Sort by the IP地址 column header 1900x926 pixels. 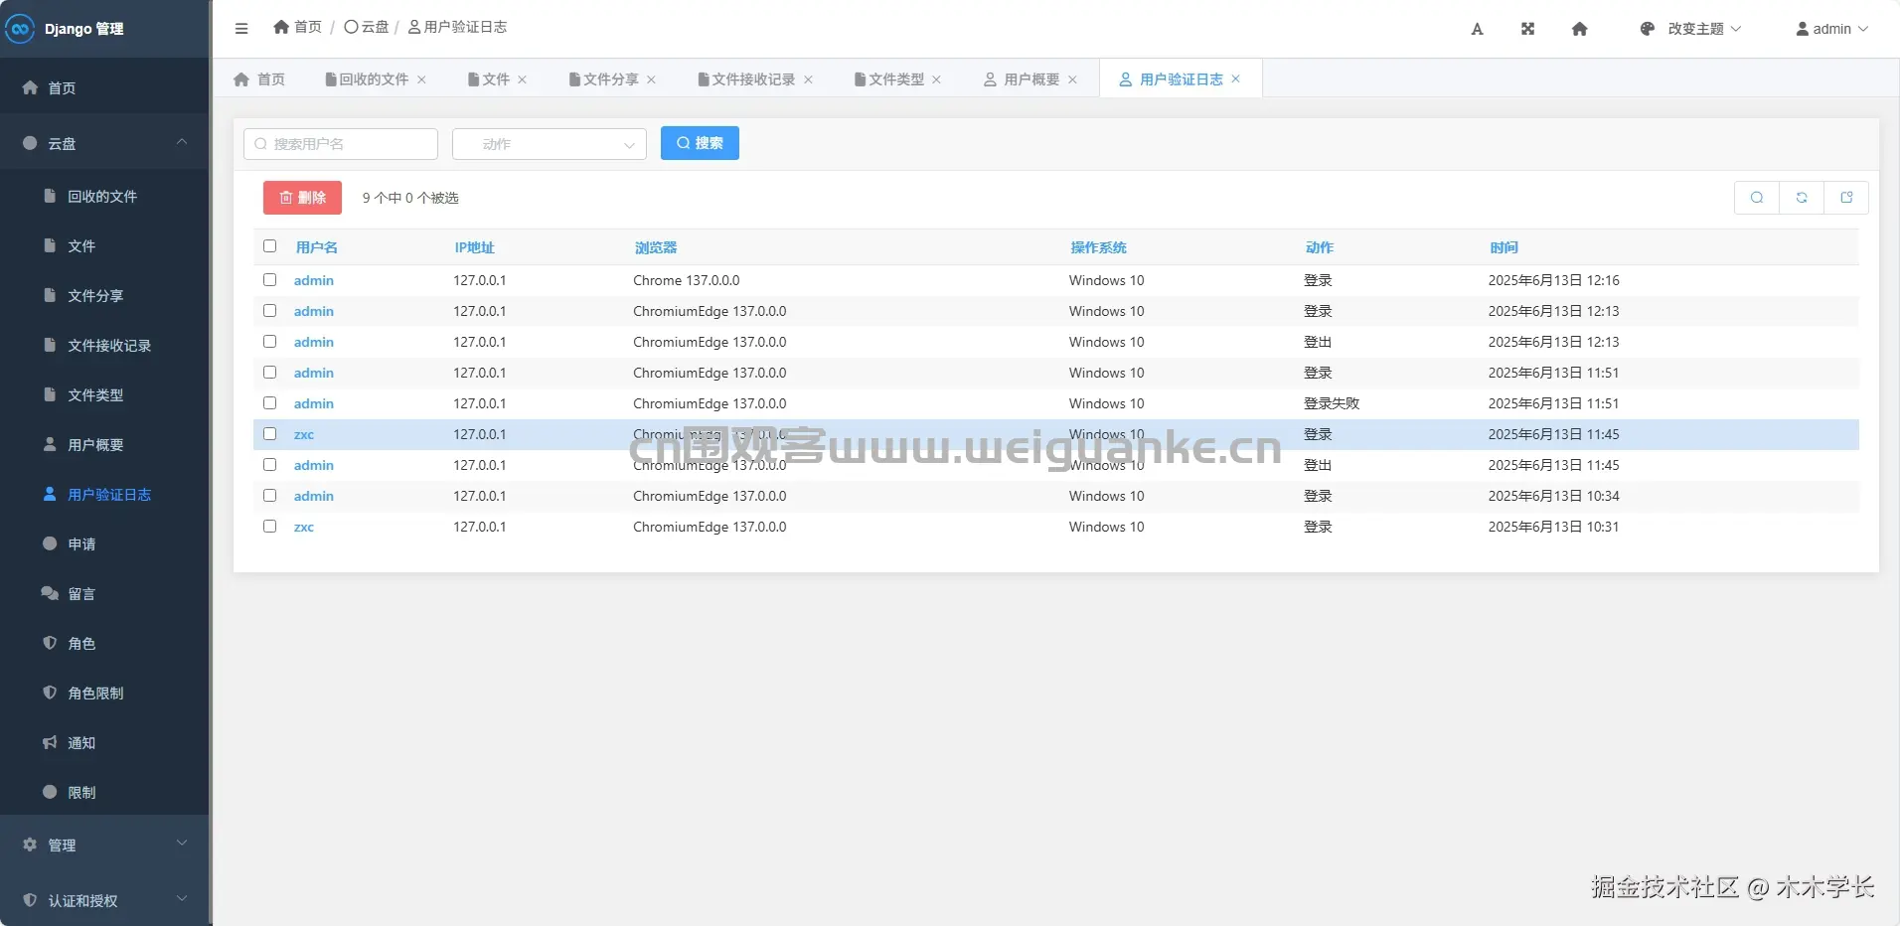[474, 247]
